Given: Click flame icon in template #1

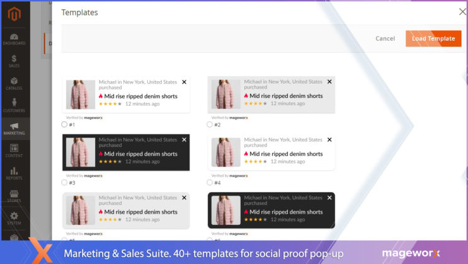Looking at the screenshot, I should click(x=101, y=96).
